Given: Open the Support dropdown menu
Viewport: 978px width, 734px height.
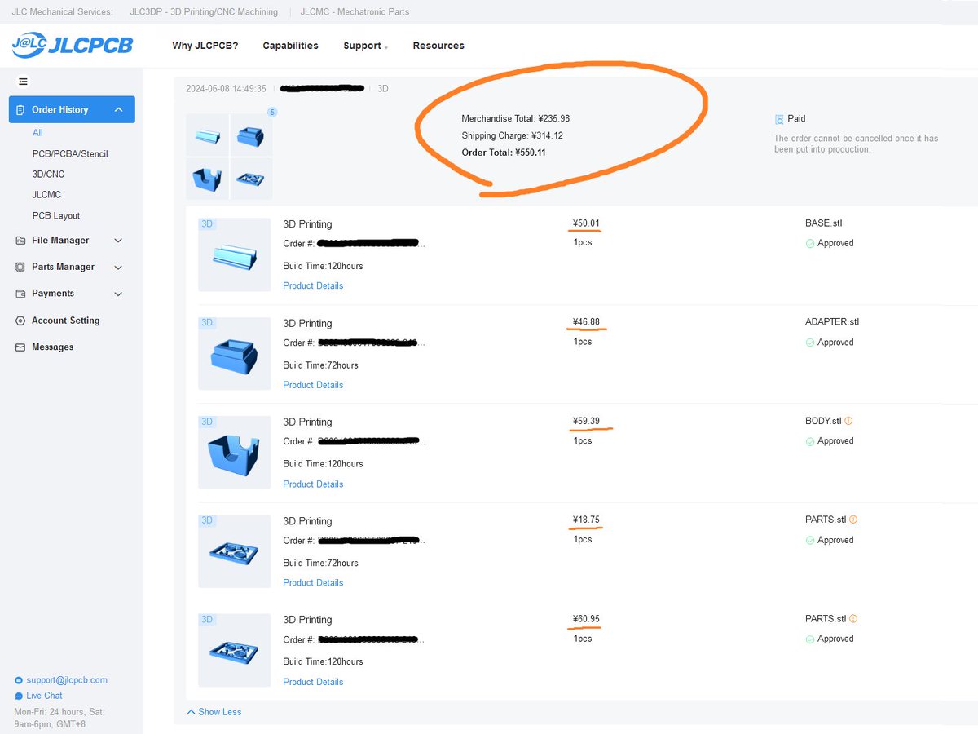Looking at the screenshot, I should coord(365,46).
